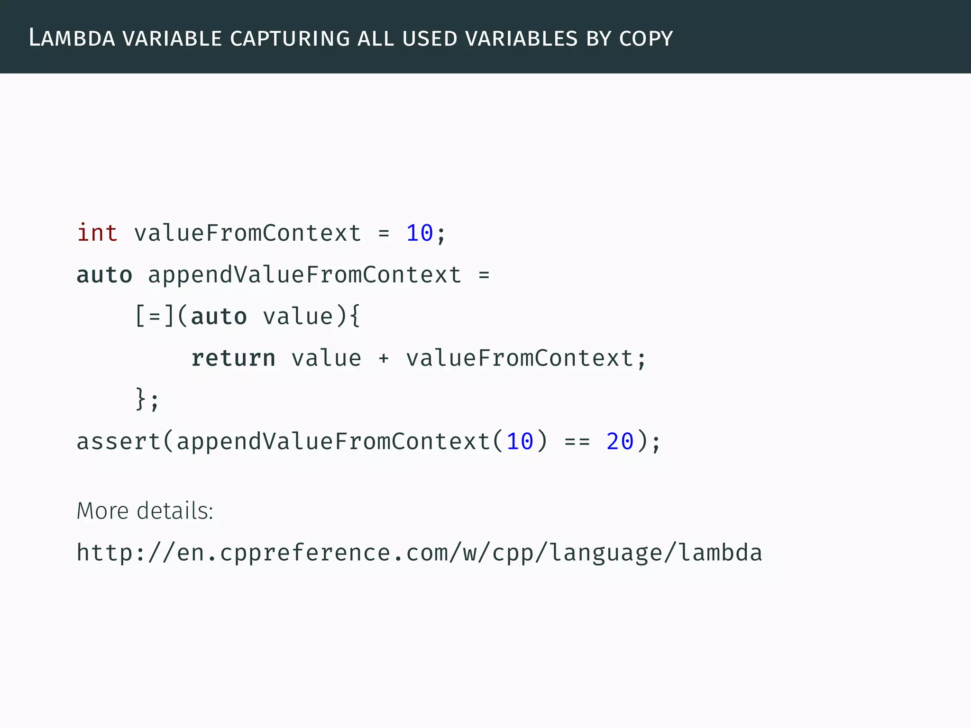971x728 pixels.
Task: Click the 'More details:' text
Action: [x=145, y=510]
